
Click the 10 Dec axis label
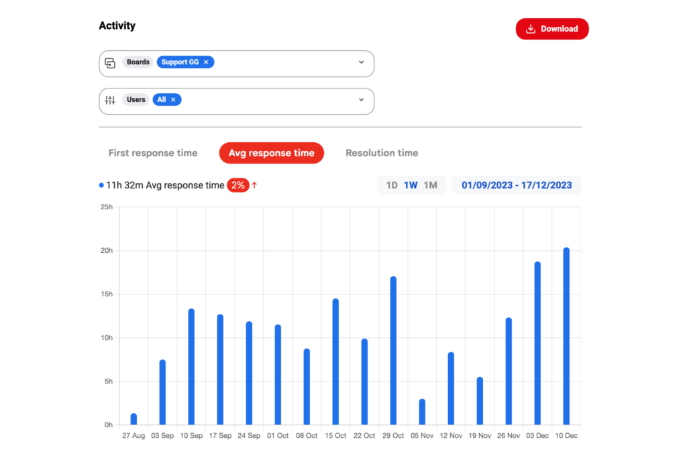point(566,436)
